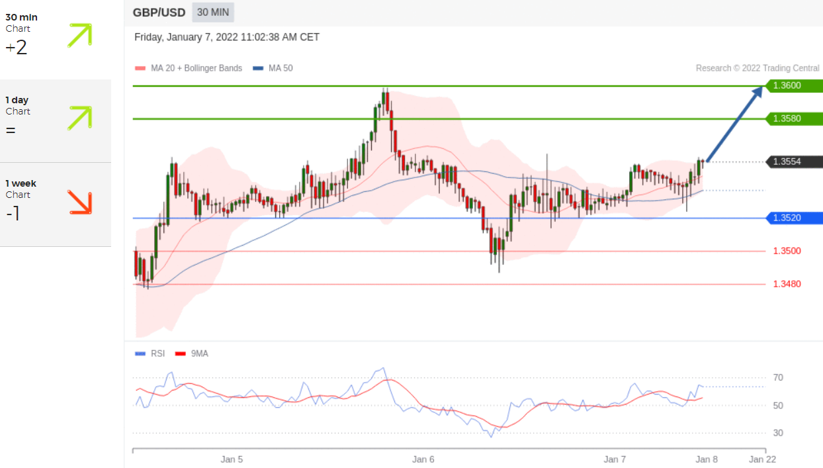Click the Jan 7 axis label
823x468 pixels.
coord(615,459)
